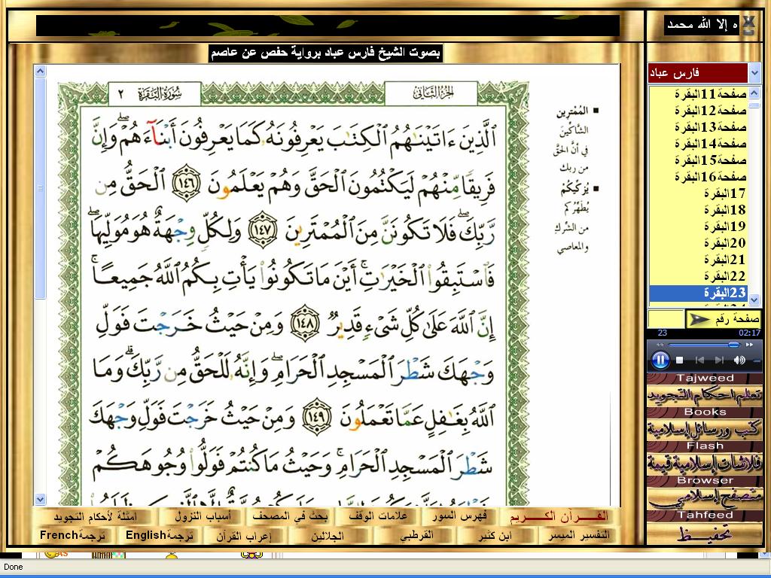The image size is (771, 578).
Task: Click the seek slider handle in the media player
Action: [x=733, y=345]
